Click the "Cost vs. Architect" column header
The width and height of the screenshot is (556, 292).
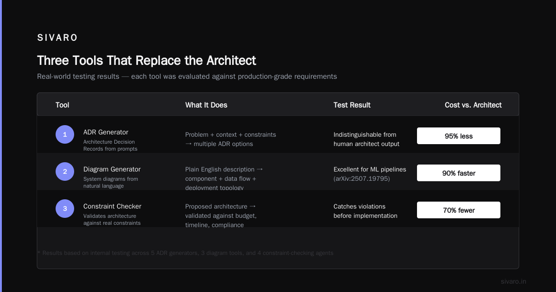[473, 105]
